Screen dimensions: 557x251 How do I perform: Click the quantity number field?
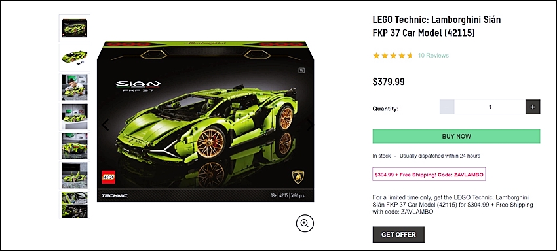click(x=490, y=107)
